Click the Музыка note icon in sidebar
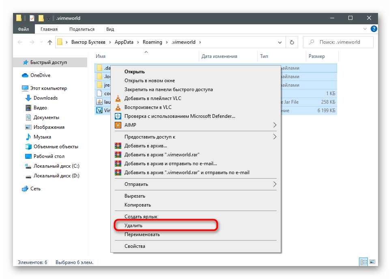 point(28,136)
